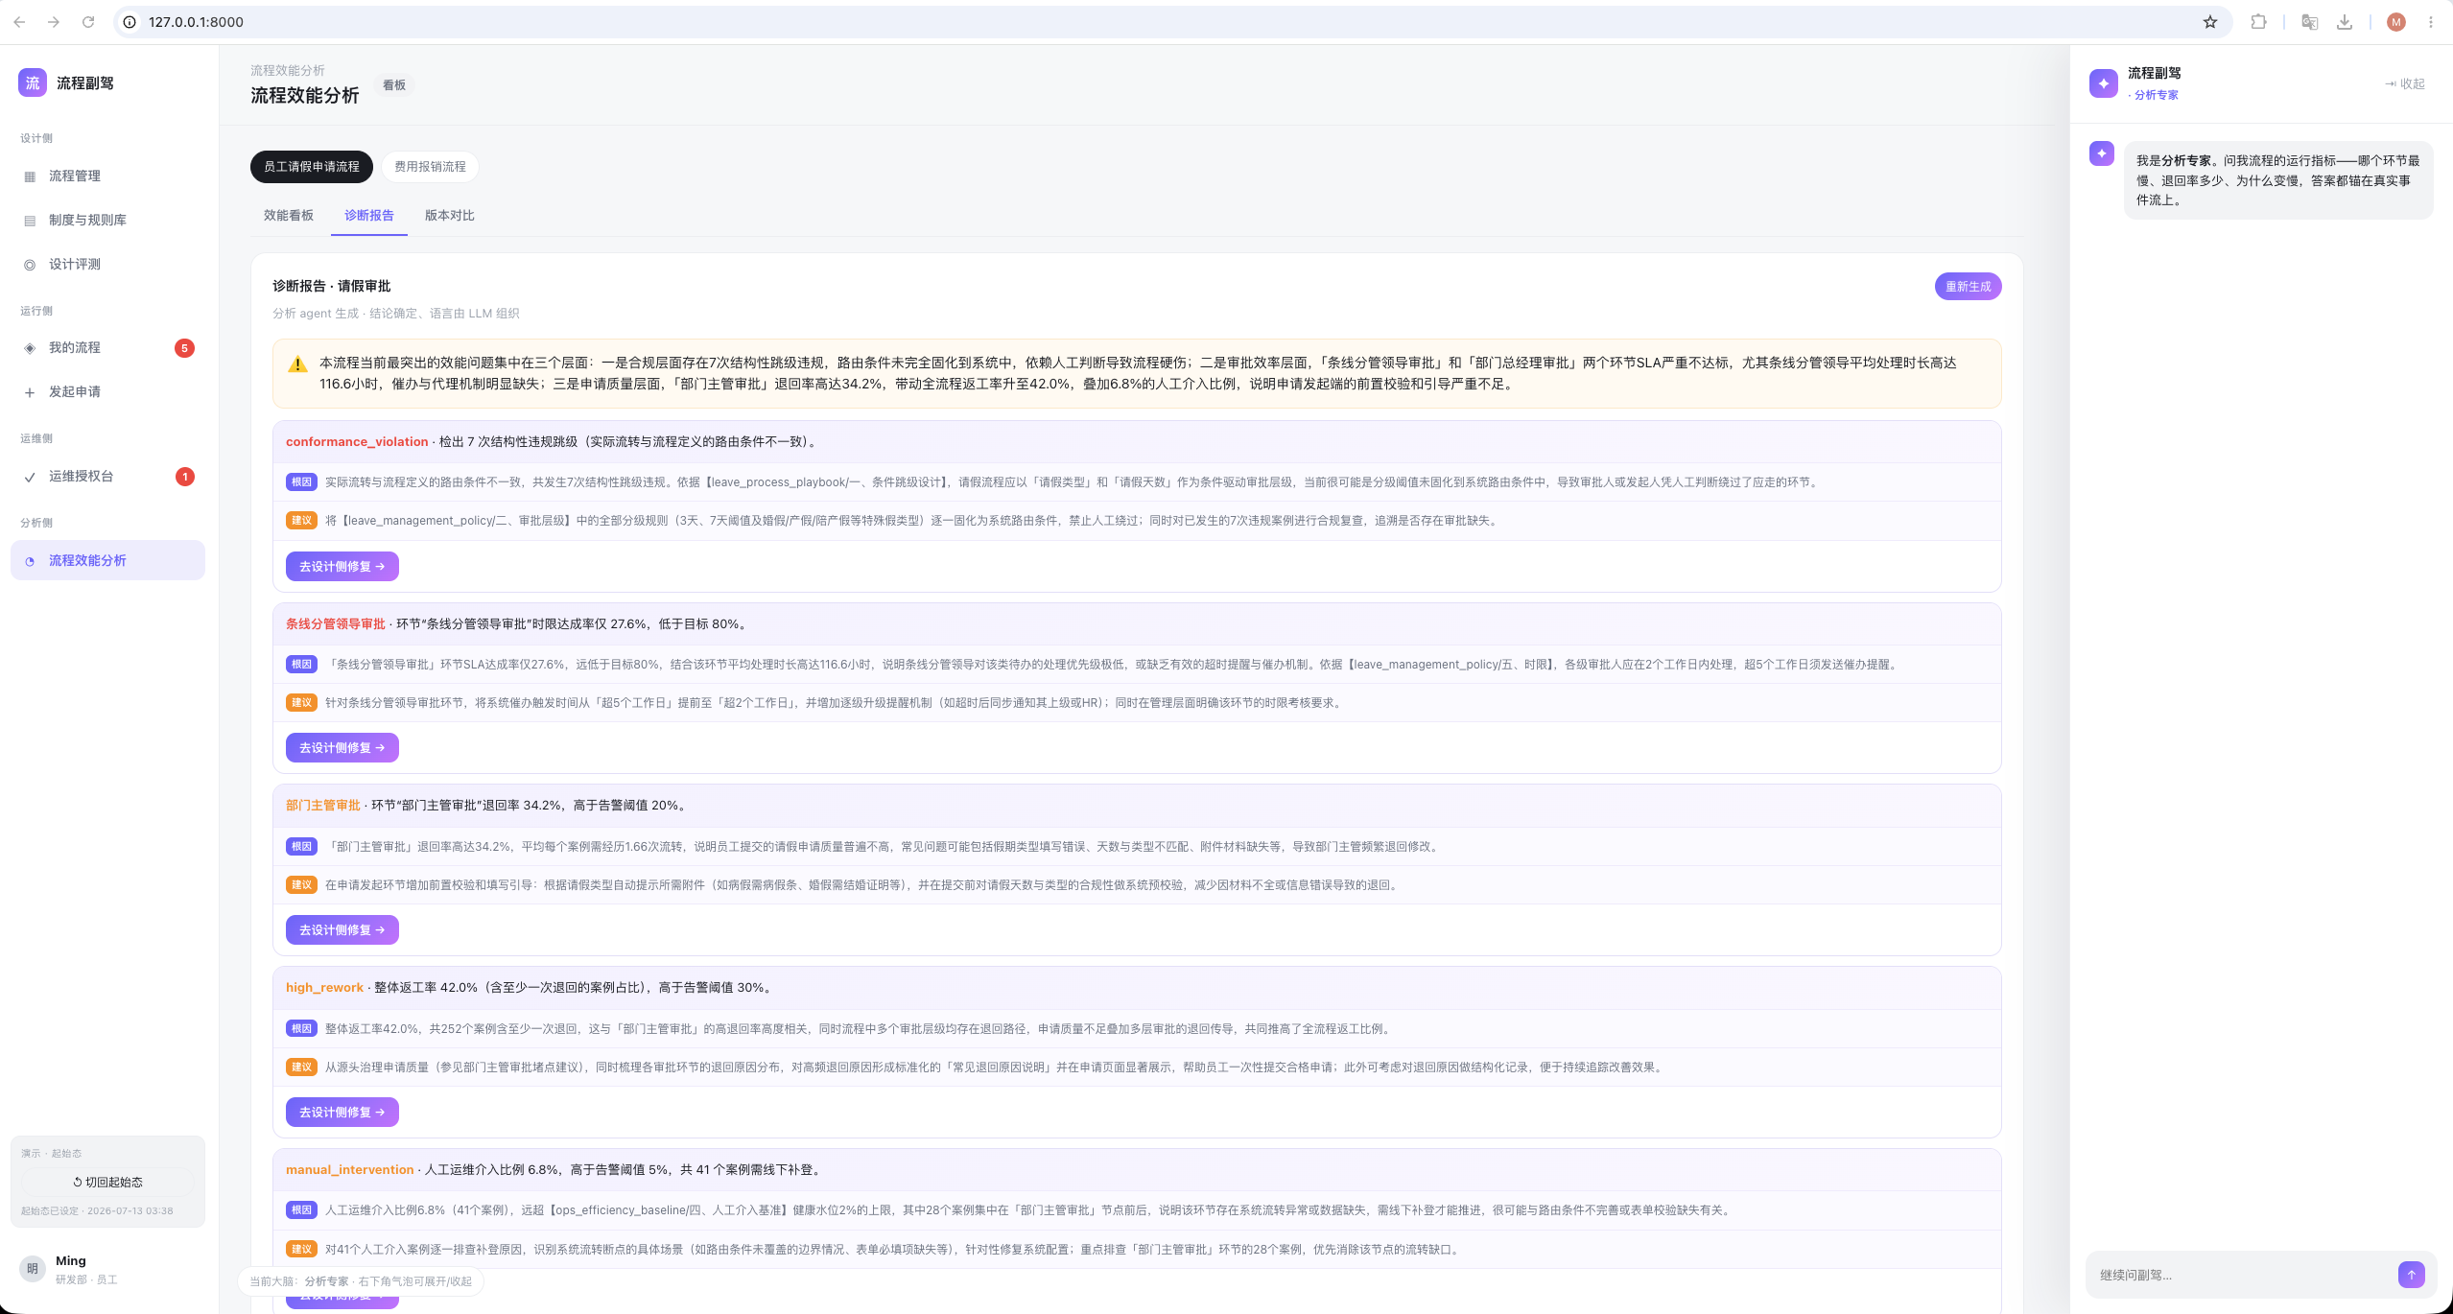Click the browser forward arrow
The image size is (2453, 1314).
(54, 22)
